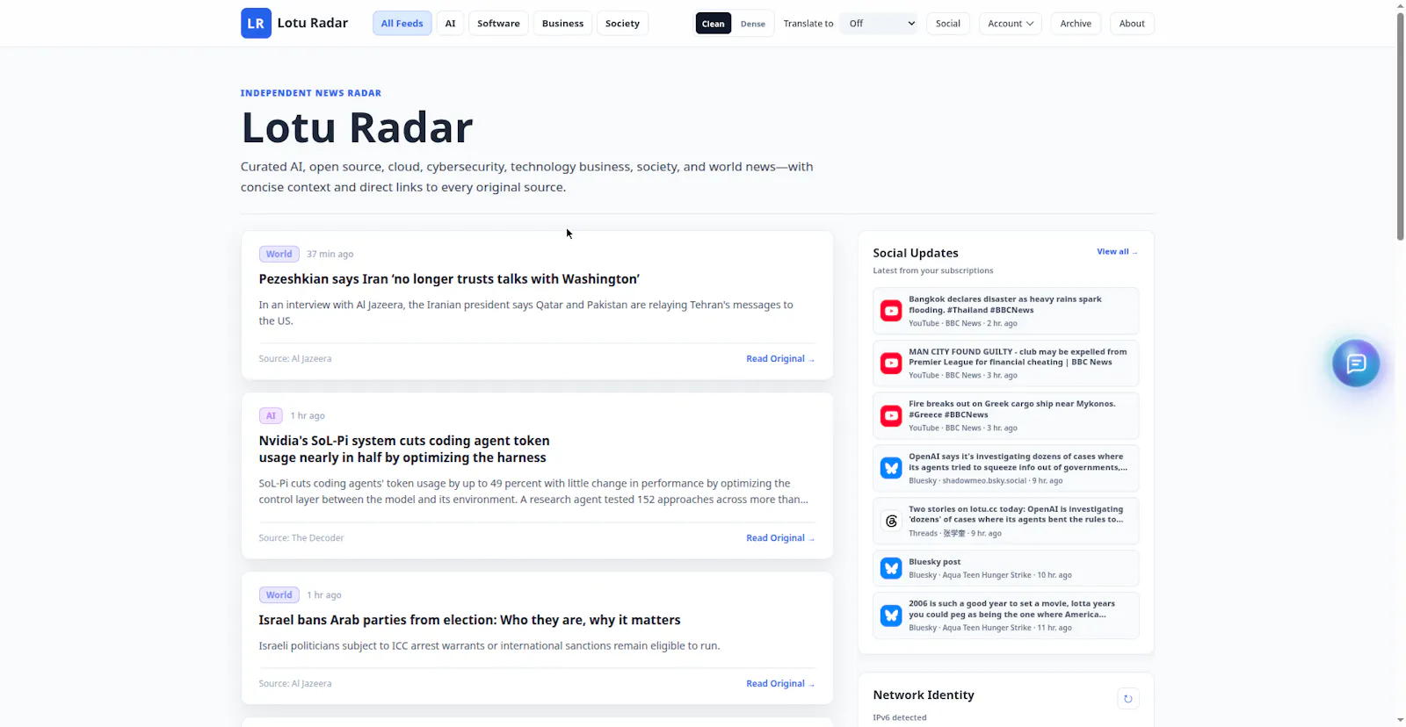This screenshot has height=727, width=1406.
Task: Click YouTube icon beside Greek cargo ship post
Action: point(891,416)
